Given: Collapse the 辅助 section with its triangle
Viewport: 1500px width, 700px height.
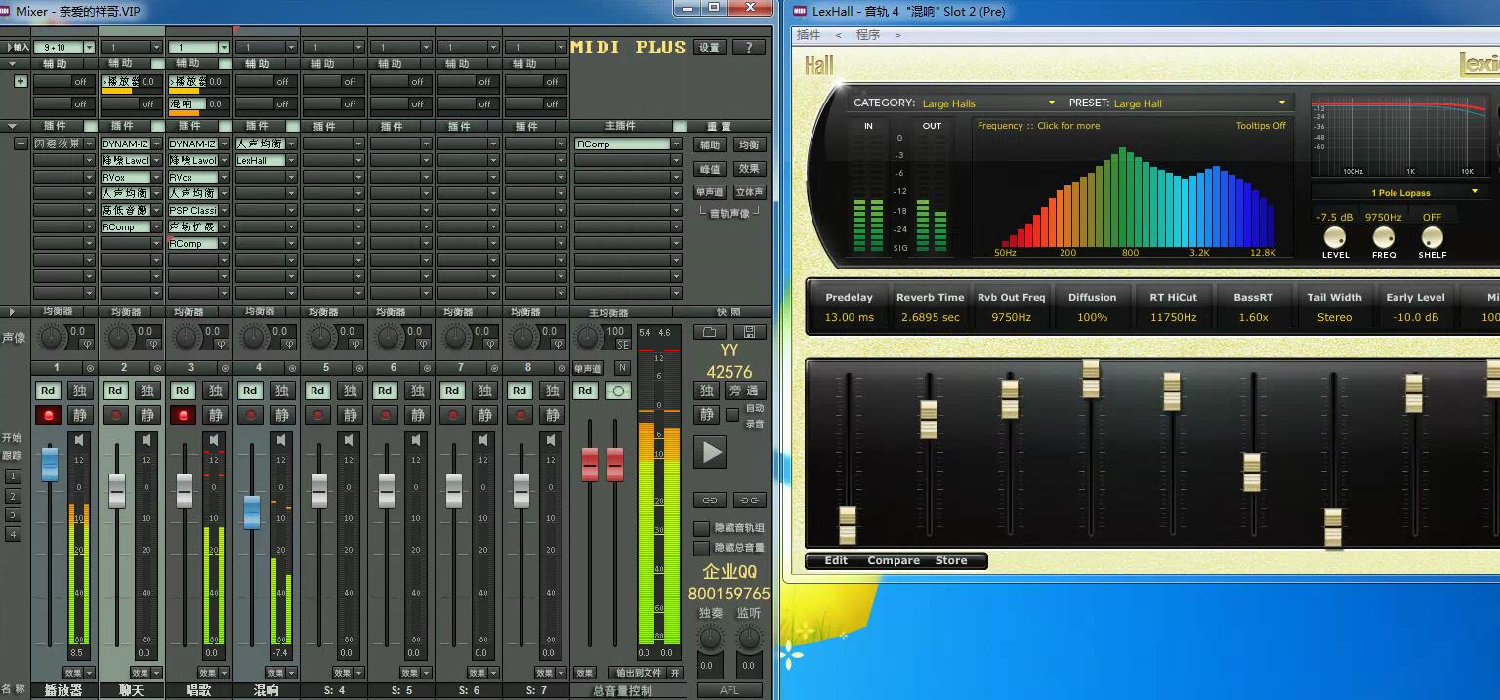Looking at the screenshot, I should point(12,63).
